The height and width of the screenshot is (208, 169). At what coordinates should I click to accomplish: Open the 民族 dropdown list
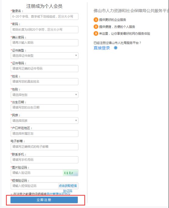pyautogui.click(x=45, y=121)
